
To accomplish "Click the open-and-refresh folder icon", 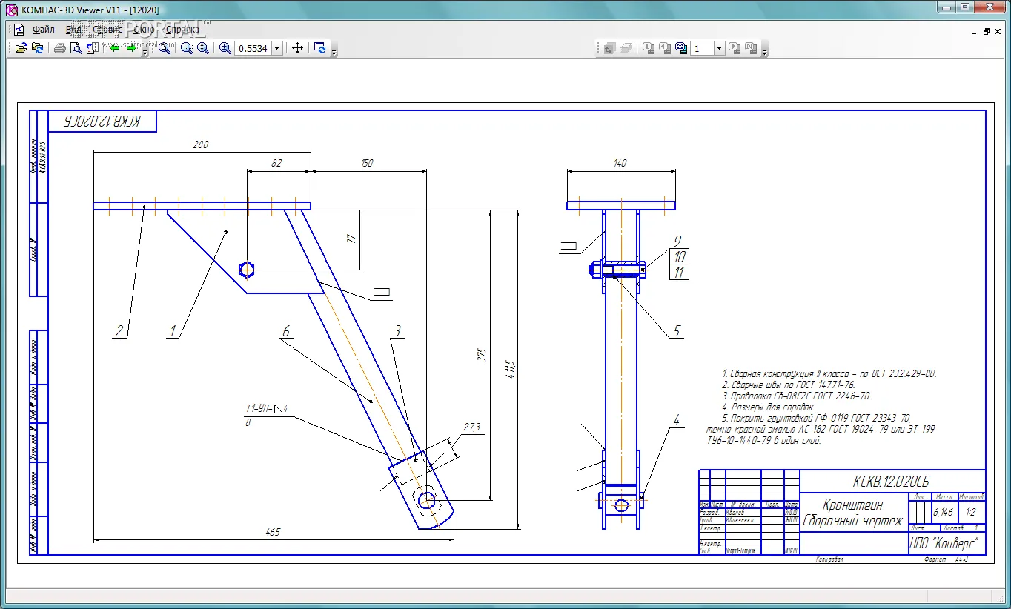I will click(x=37, y=48).
